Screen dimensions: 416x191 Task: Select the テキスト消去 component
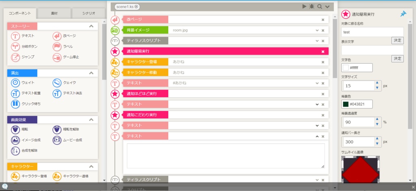click(x=67, y=93)
